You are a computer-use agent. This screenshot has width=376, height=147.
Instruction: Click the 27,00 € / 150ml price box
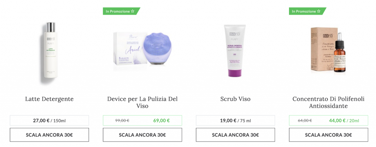coord(50,120)
